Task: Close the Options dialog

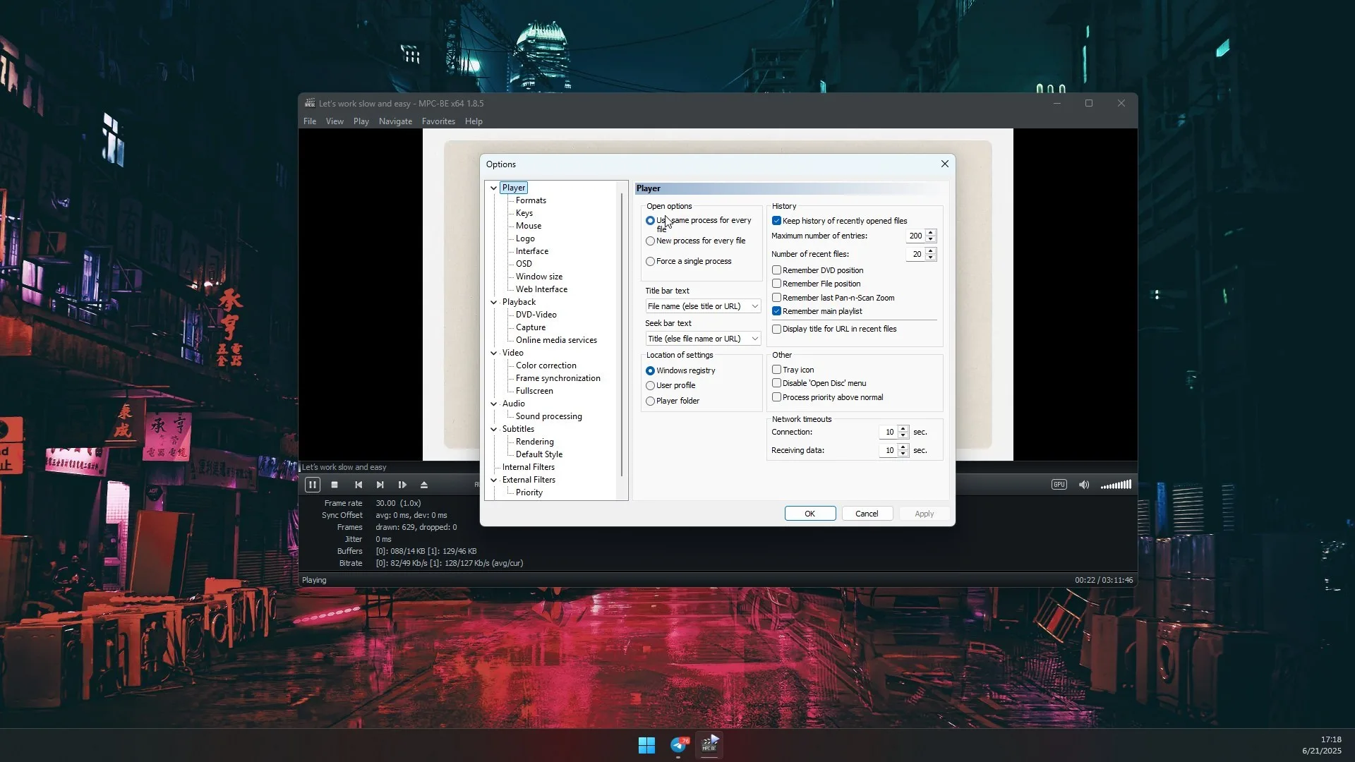Action: [944, 164]
